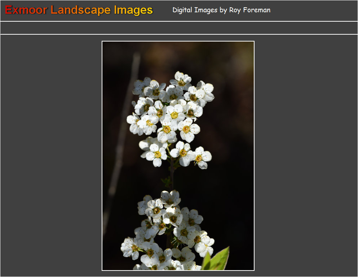Click the empty navigation bar below header
The width and height of the screenshot is (358, 277).
179,28
